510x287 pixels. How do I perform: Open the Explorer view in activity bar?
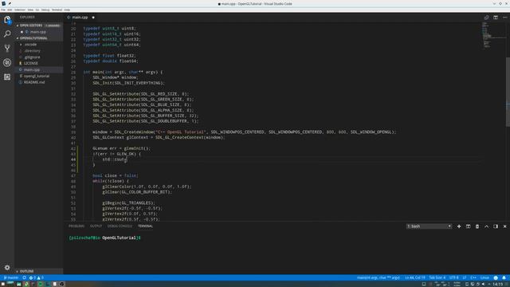coord(7,20)
